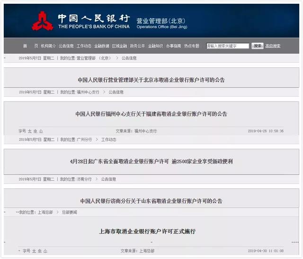Viewport: 303px width, 259px height.
Task: Open the 金融数据 menu item
Action: tap(102, 46)
